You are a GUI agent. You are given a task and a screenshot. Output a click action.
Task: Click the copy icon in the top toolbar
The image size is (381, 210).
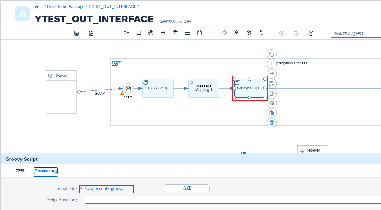(x=76, y=33)
